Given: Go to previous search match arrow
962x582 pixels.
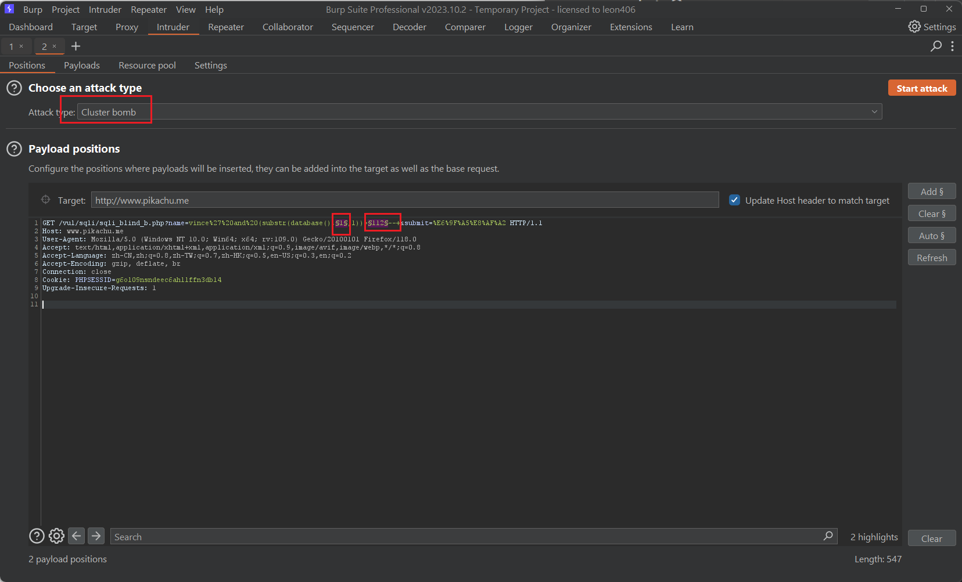Looking at the screenshot, I should tap(76, 536).
